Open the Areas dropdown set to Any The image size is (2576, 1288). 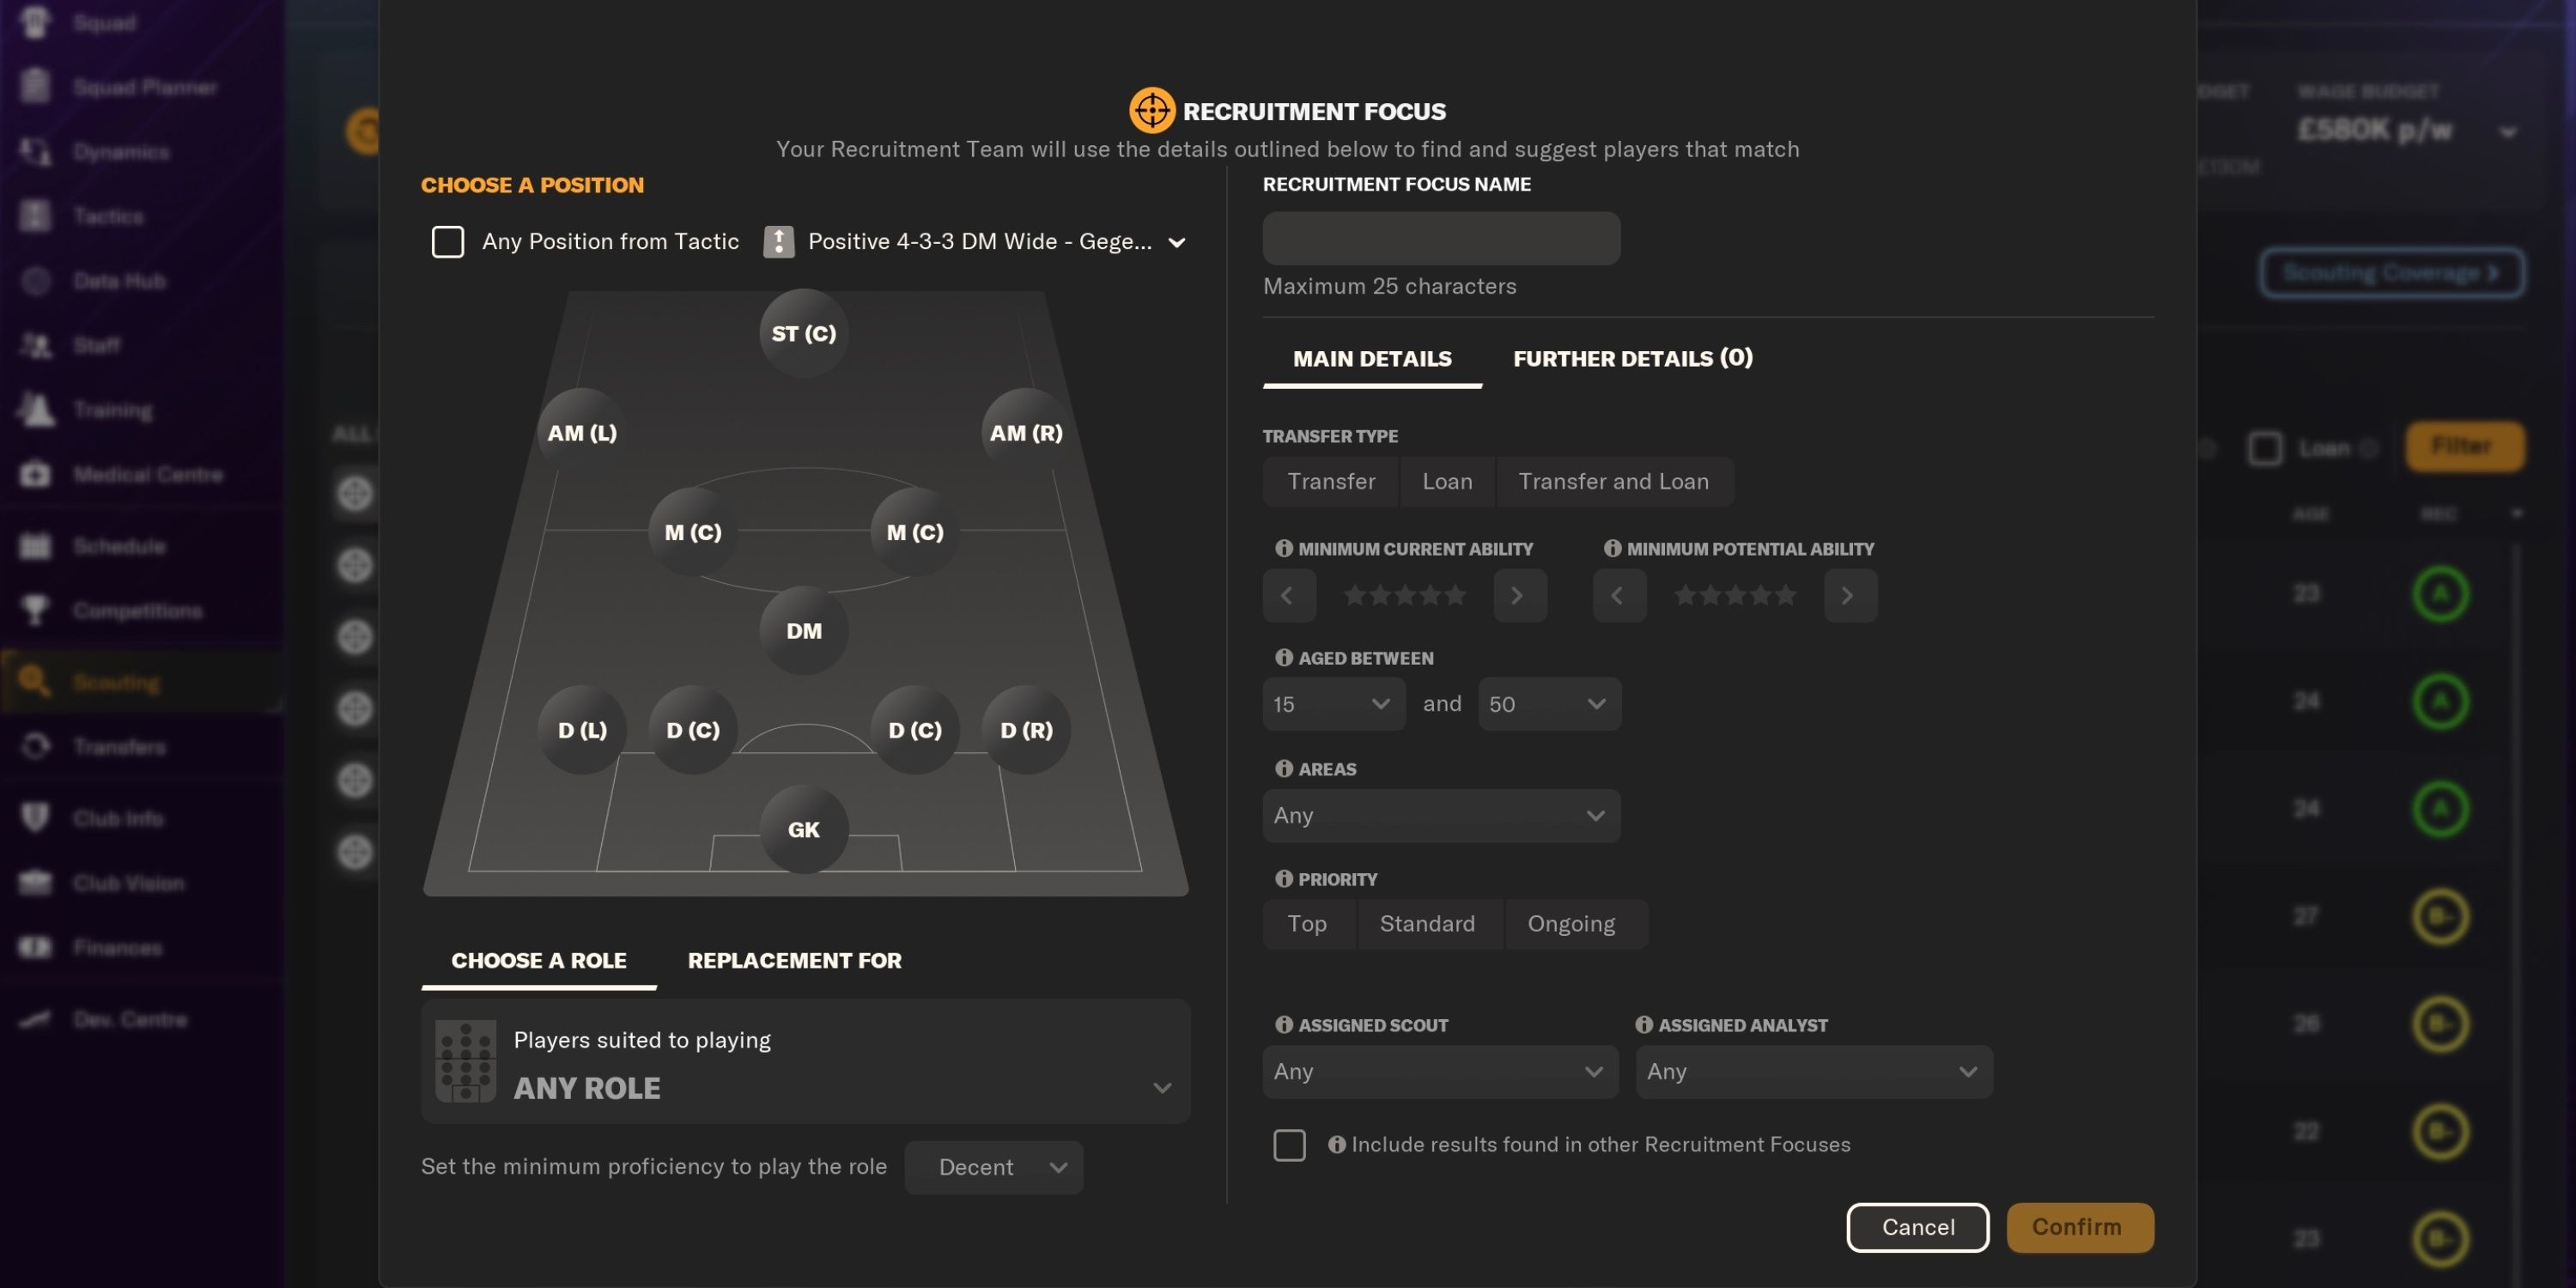pos(1440,815)
